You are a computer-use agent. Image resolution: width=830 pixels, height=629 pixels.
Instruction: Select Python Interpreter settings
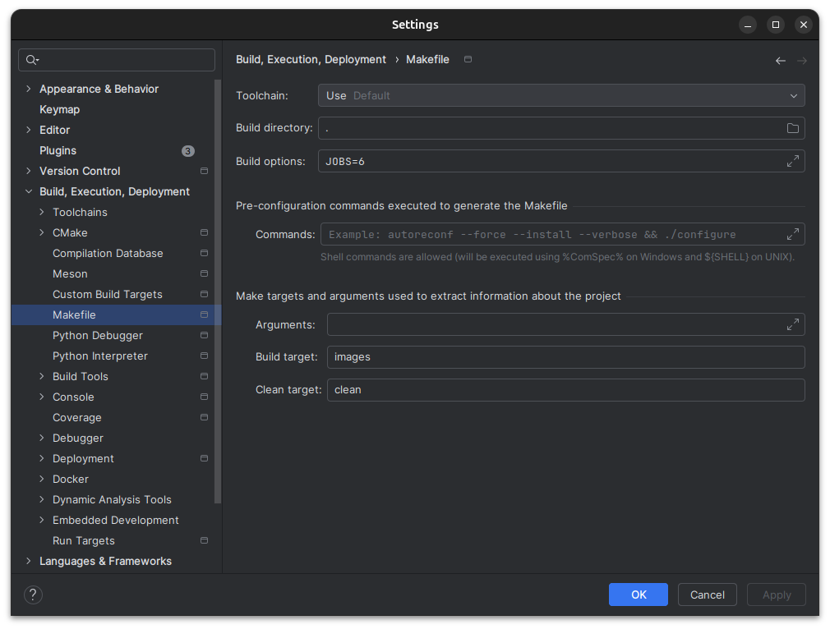coord(100,356)
